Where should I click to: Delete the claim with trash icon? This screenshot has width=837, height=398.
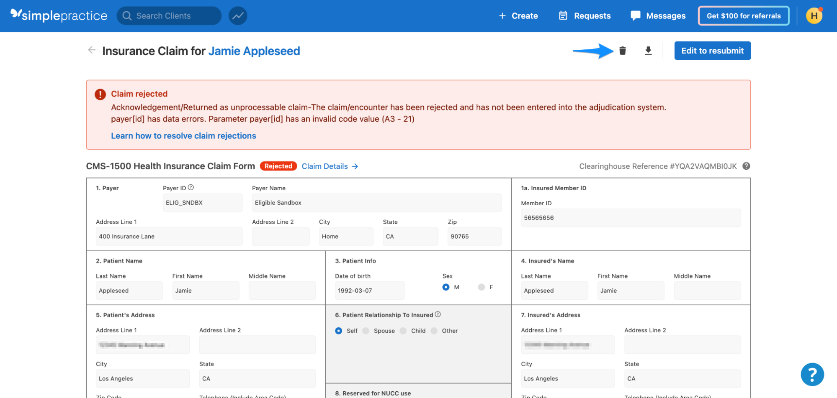[x=623, y=51]
